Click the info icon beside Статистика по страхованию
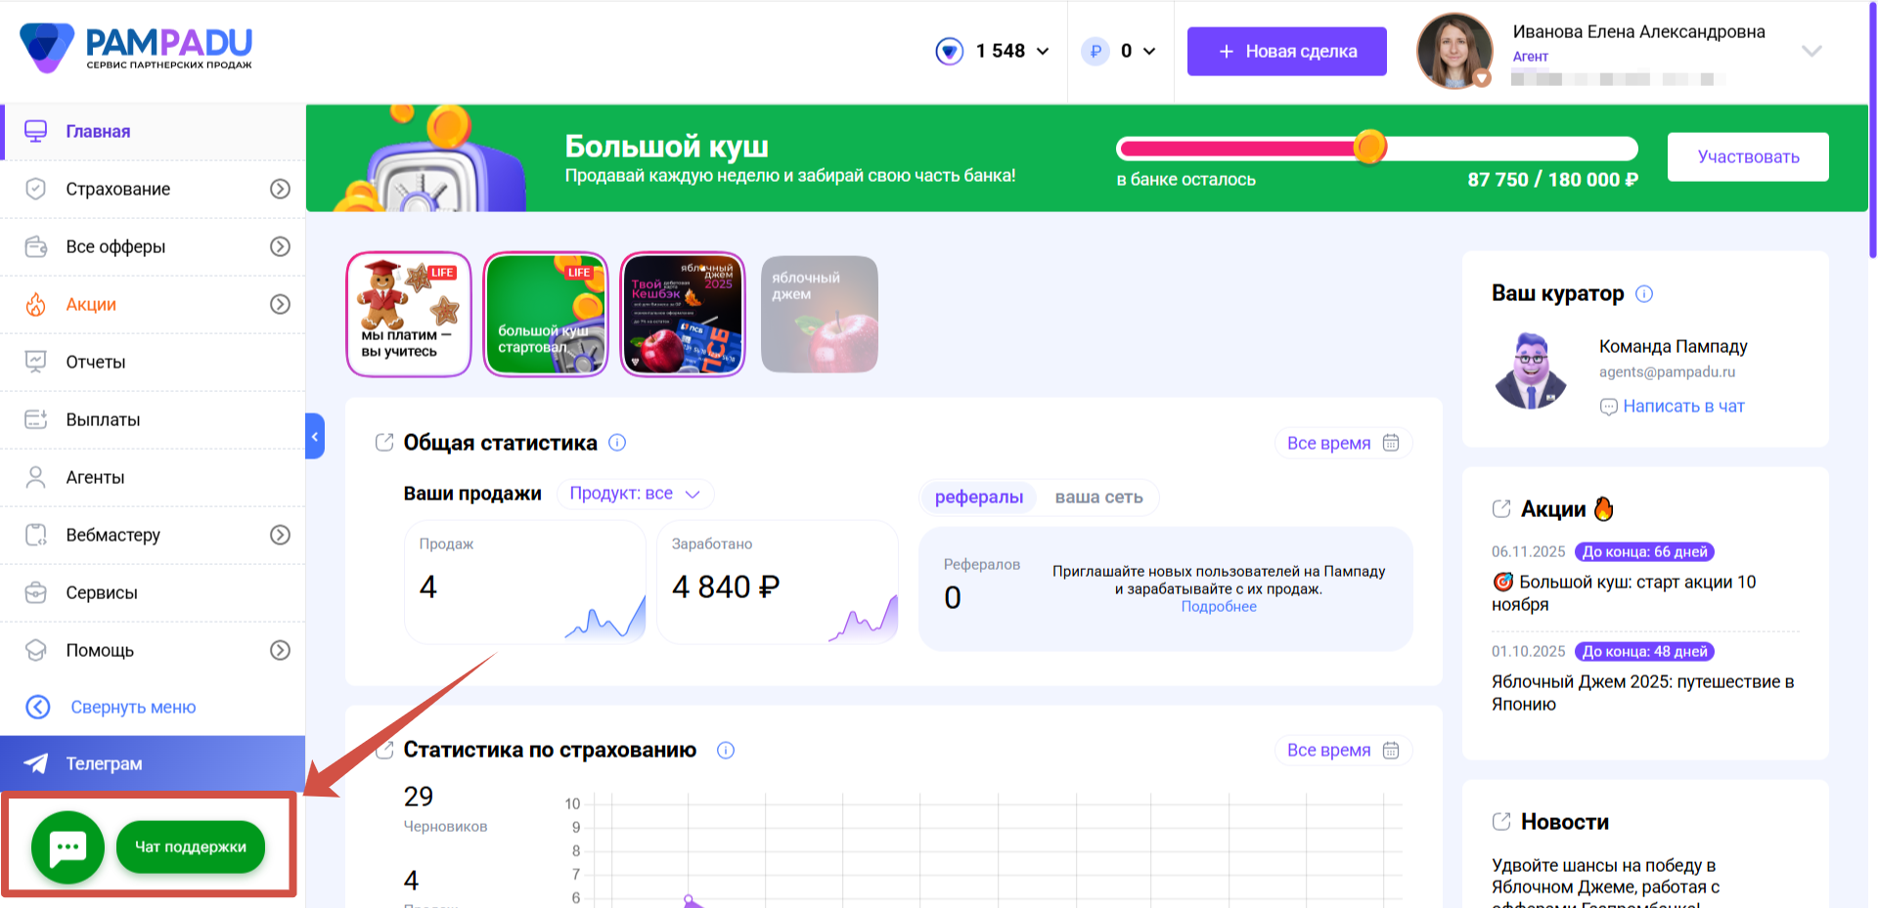This screenshot has height=908, width=1878. click(x=726, y=751)
